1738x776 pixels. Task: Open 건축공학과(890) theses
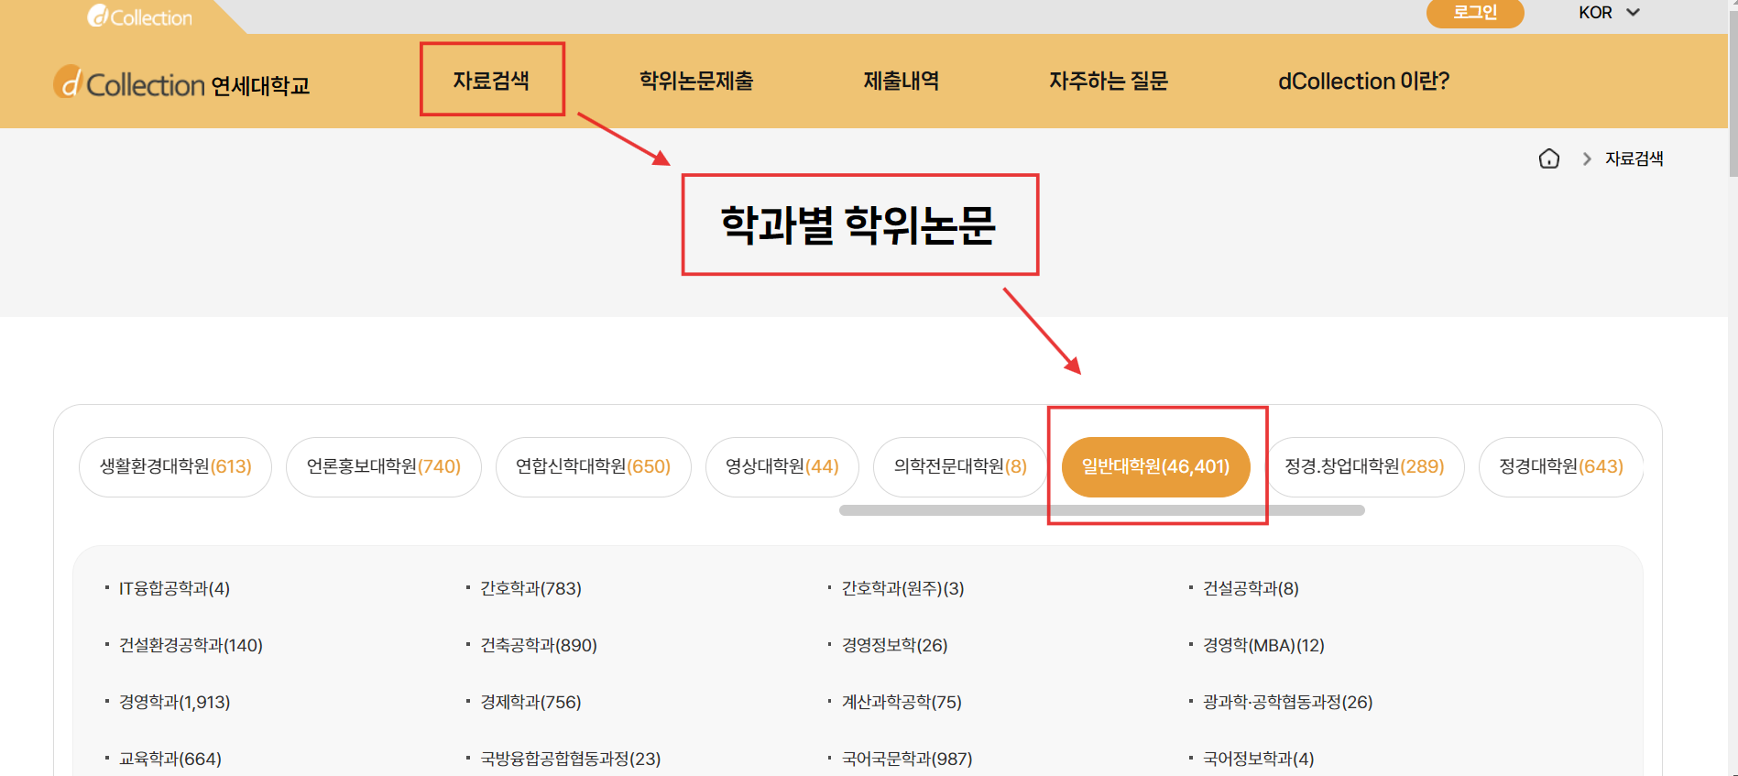click(x=539, y=645)
